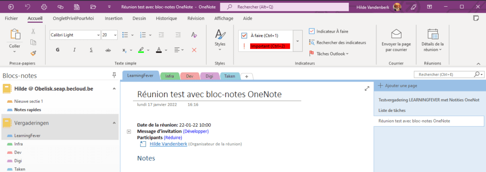The width and height of the screenshot is (486, 172).
Task: Open the OngletPrivéPourMoi tab
Action: pos(74,18)
